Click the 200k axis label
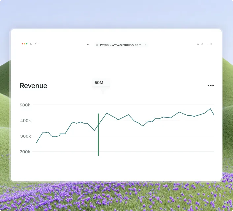The image size is (233, 211). tap(25, 152)
